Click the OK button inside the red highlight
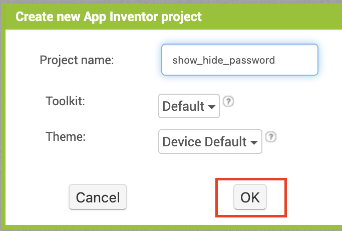Viewport: 342px width, 231px height. point(250,197)
